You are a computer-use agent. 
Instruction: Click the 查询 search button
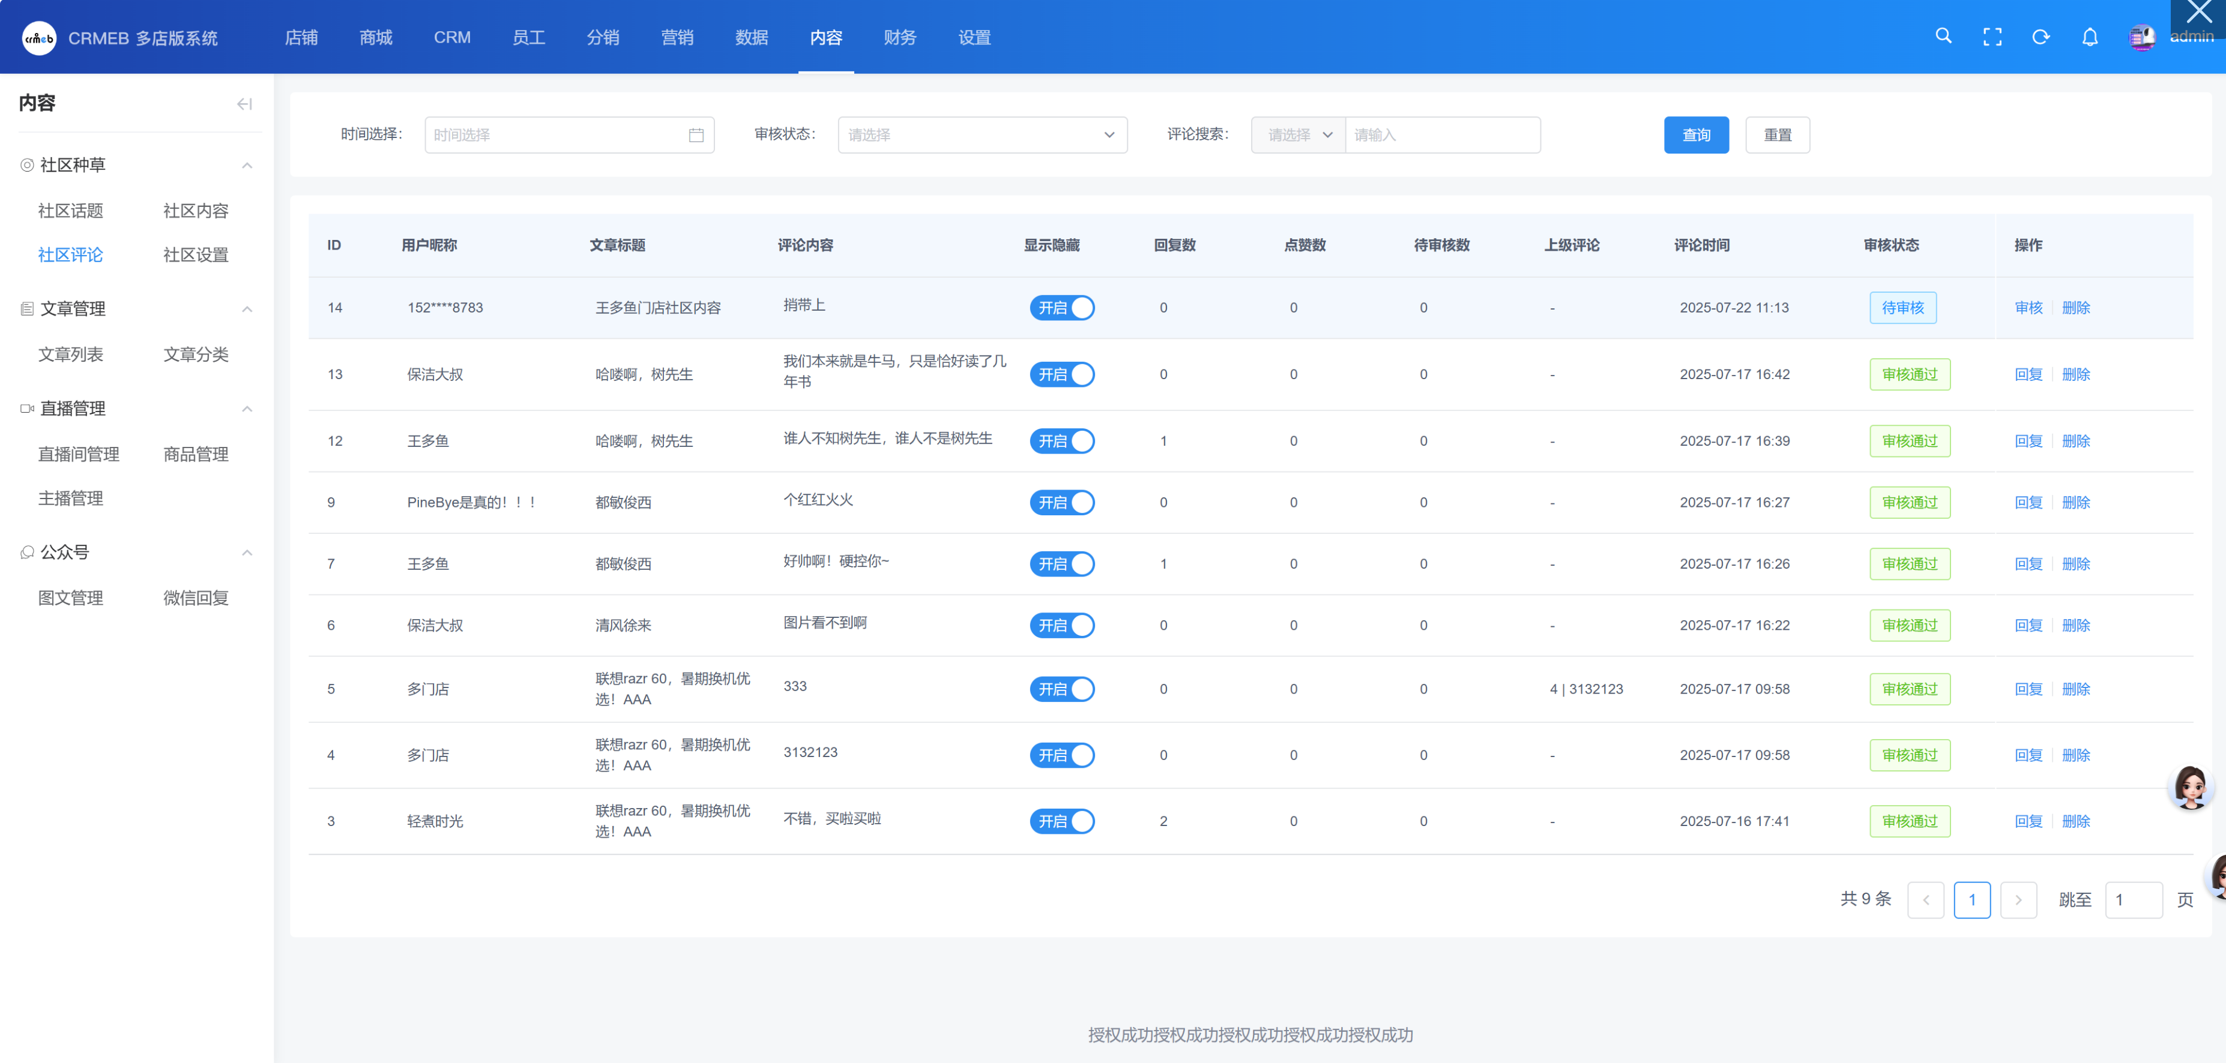pos(1697,135)
